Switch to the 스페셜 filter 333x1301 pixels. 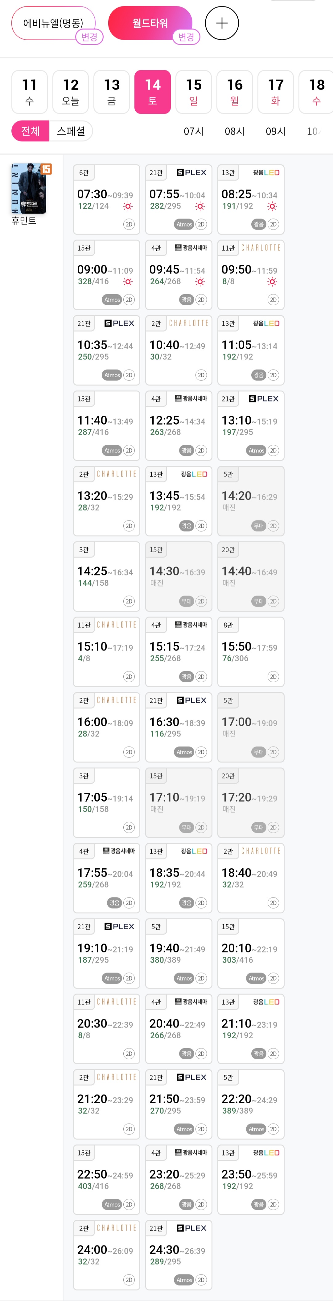coord(71,131)
